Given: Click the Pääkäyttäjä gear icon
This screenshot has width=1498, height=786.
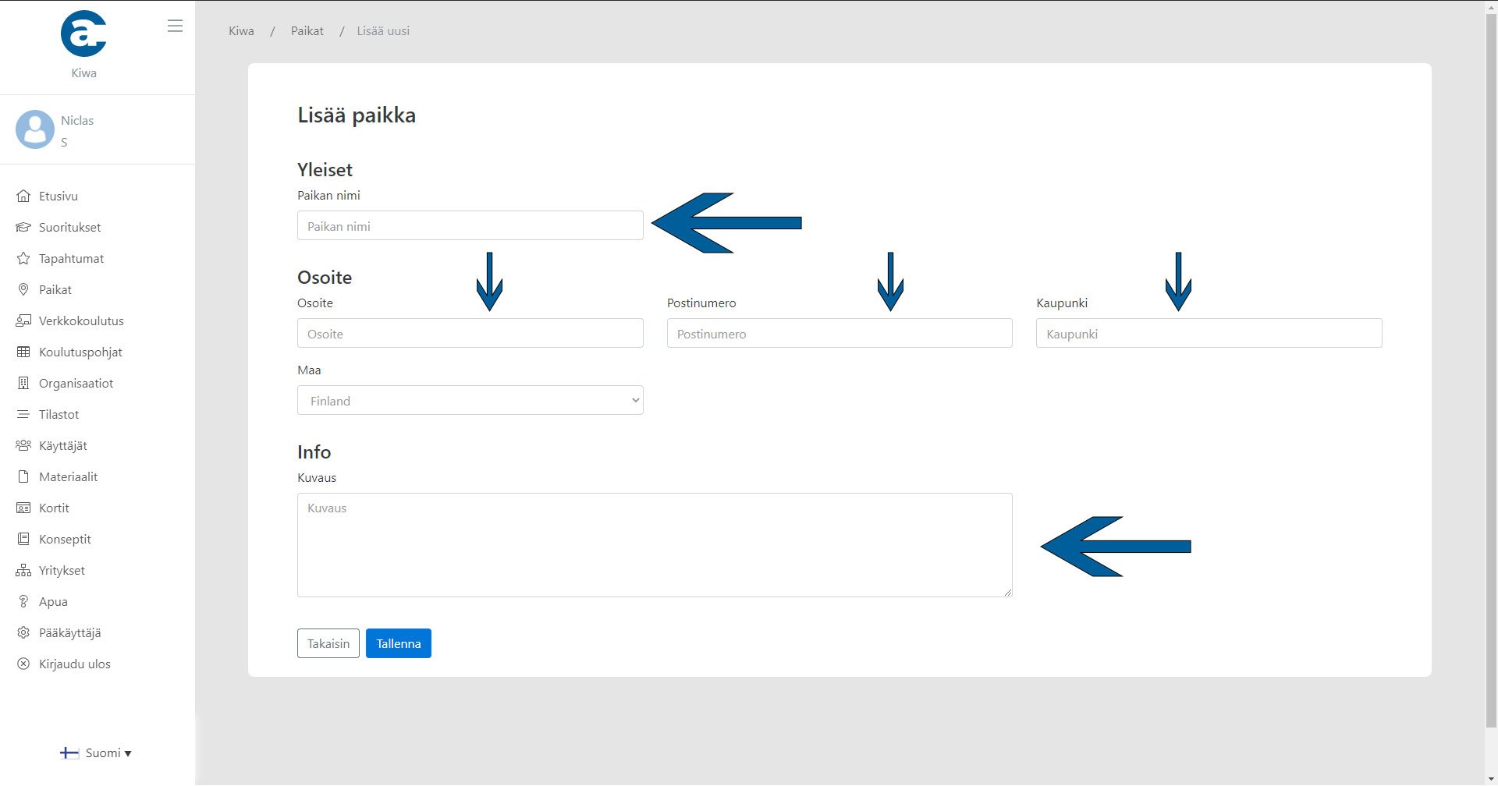Looking at the screenshot, I should (x=23, y=633).
